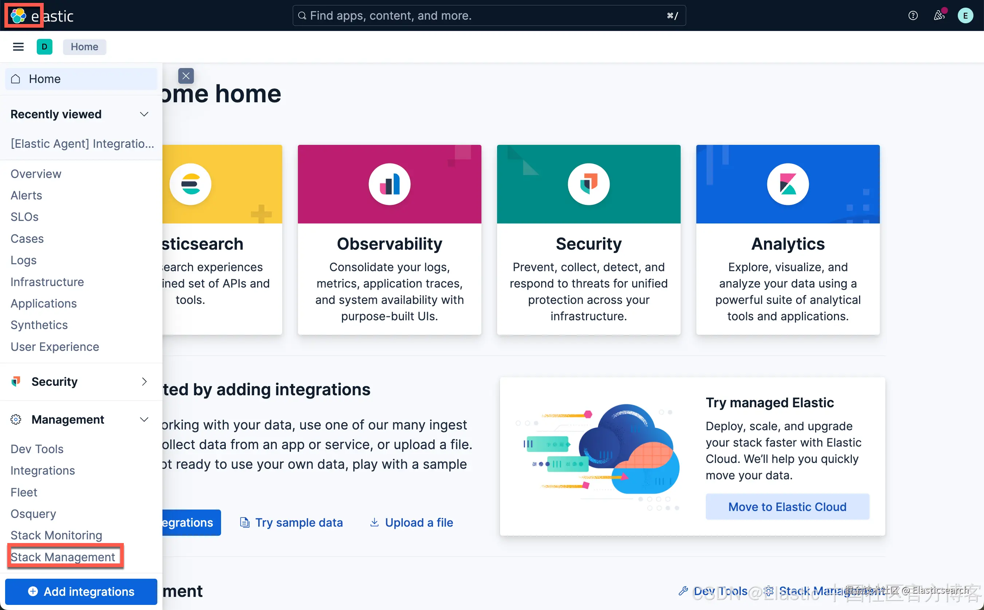Select Stack Management in sidebar
This screenshot has height=610, width=984.
click(63, 557)
